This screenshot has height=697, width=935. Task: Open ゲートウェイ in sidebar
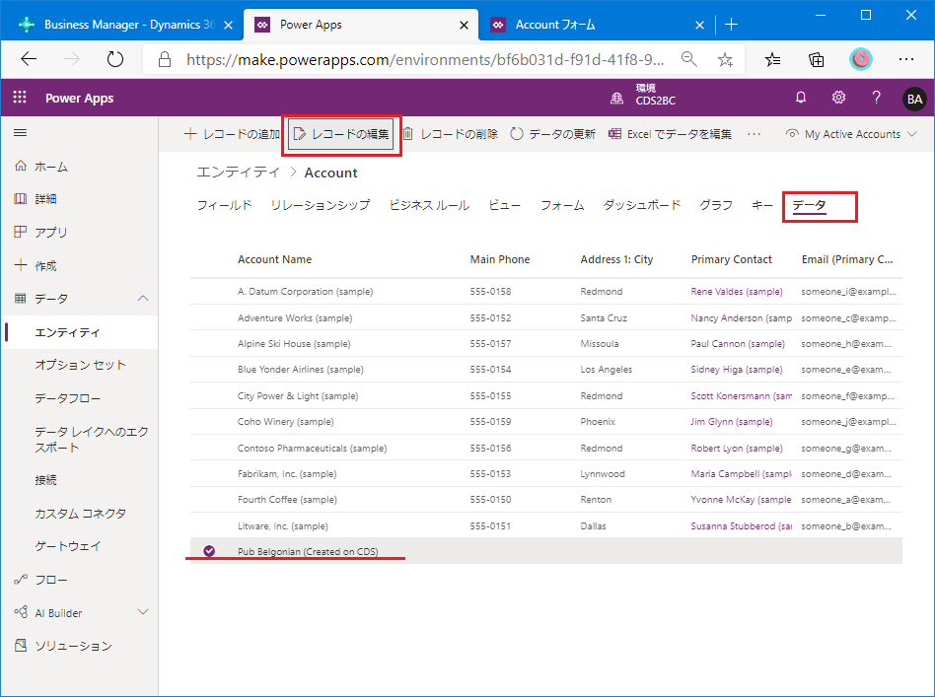pos(67,545)
